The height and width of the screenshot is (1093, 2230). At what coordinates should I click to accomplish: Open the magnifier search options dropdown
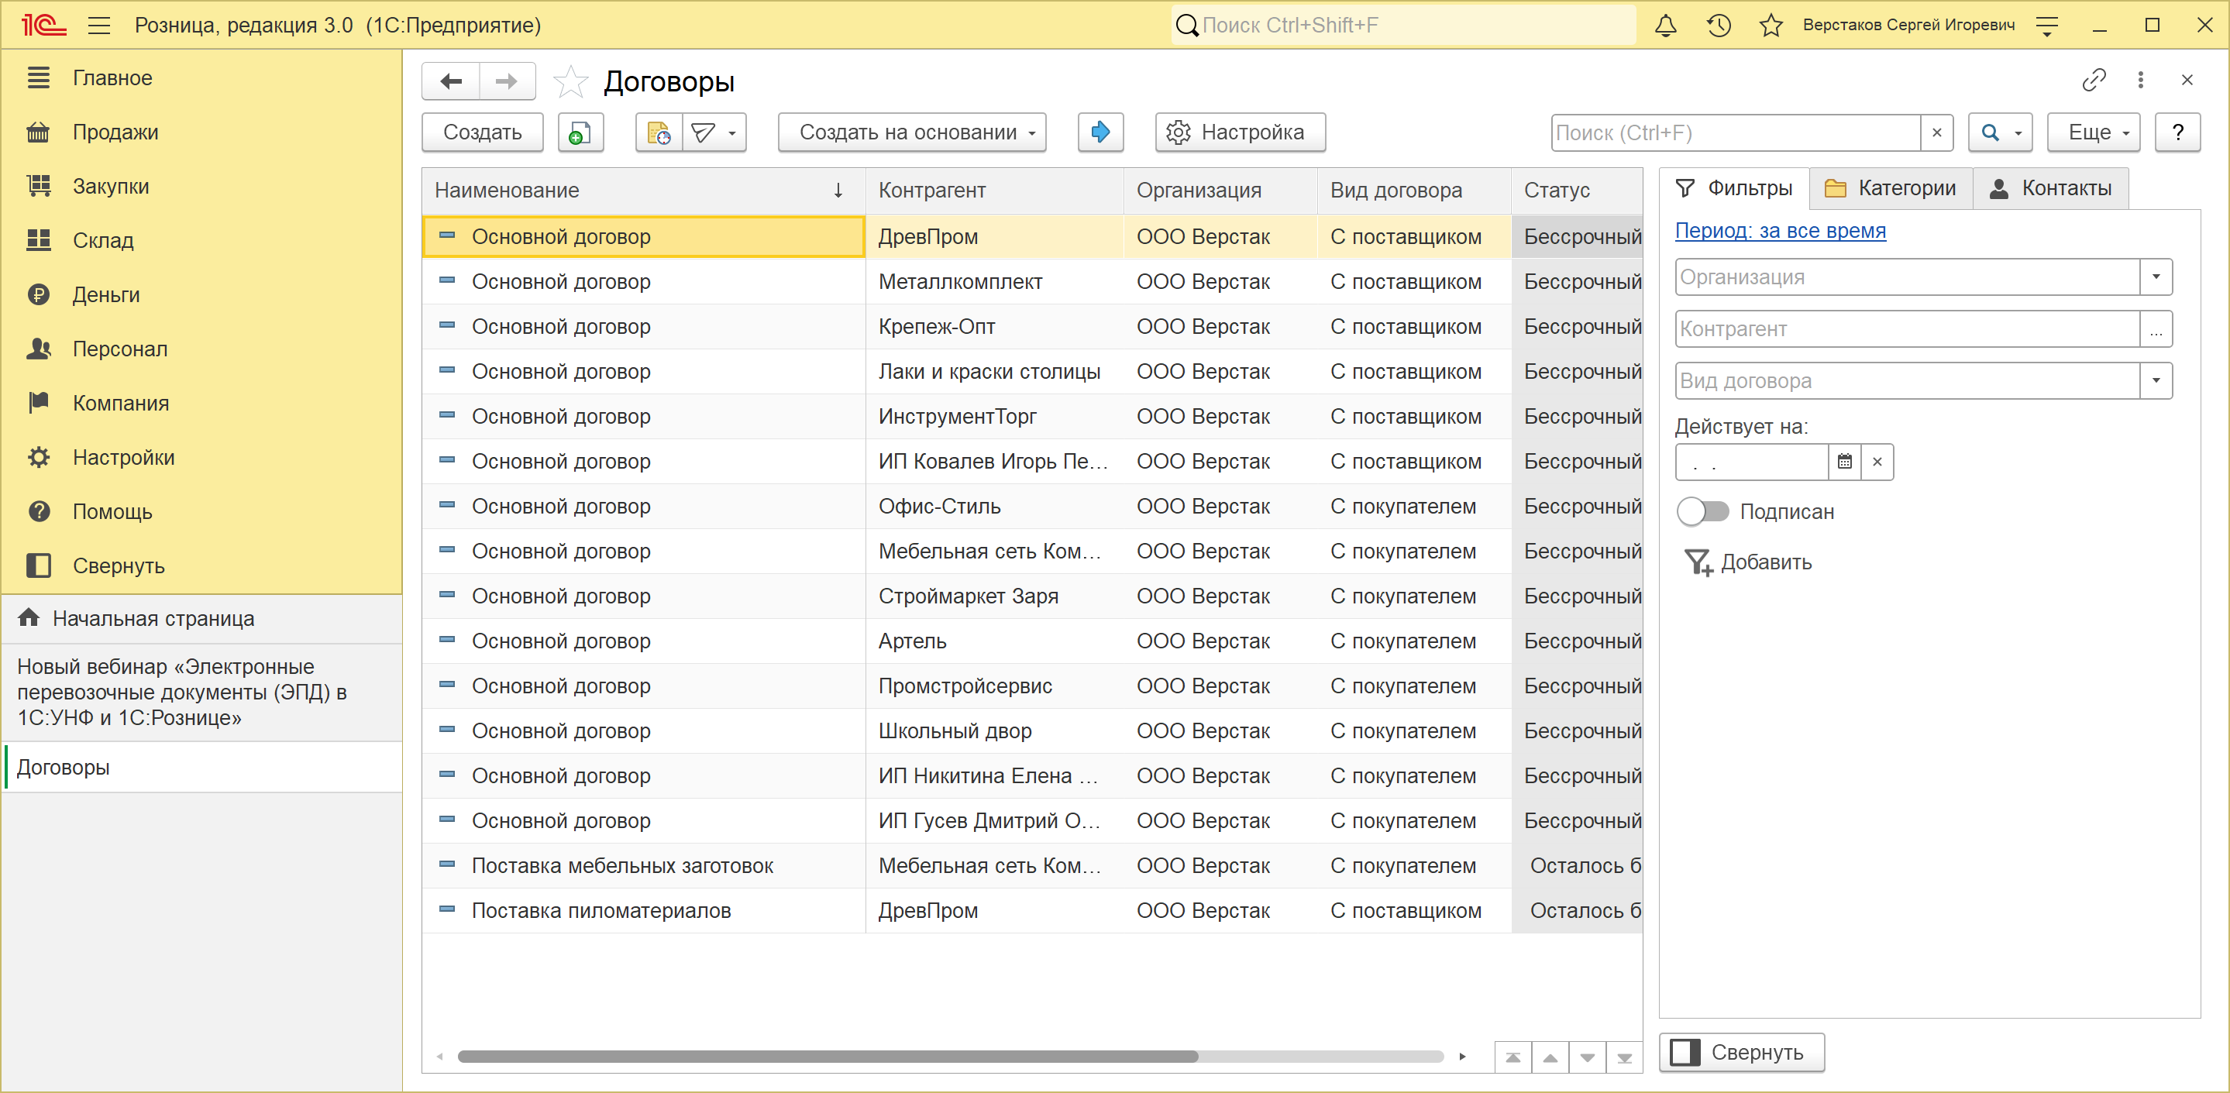pos(2001,132)
